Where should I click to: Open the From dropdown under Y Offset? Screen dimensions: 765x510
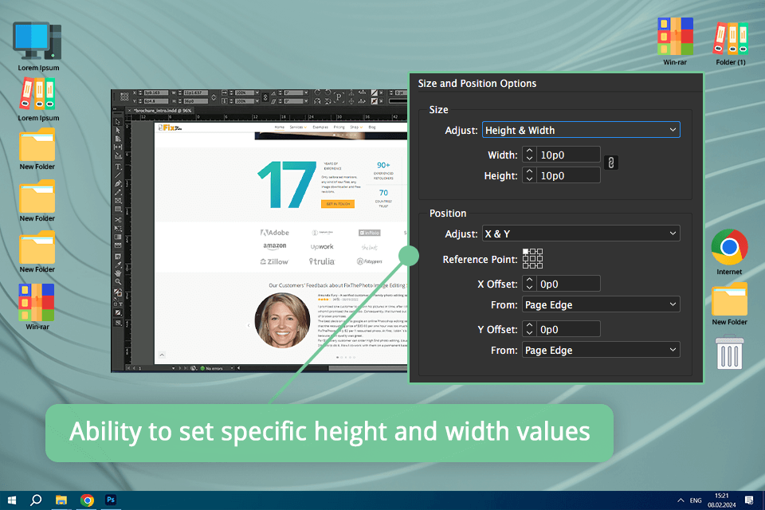(x=601, y=350)
